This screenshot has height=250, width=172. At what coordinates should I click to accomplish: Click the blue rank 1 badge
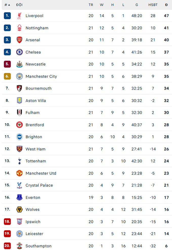coord(7,16)
